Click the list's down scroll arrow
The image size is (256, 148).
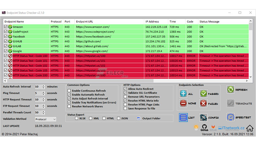pyautogui.click(x=250, y=77)
